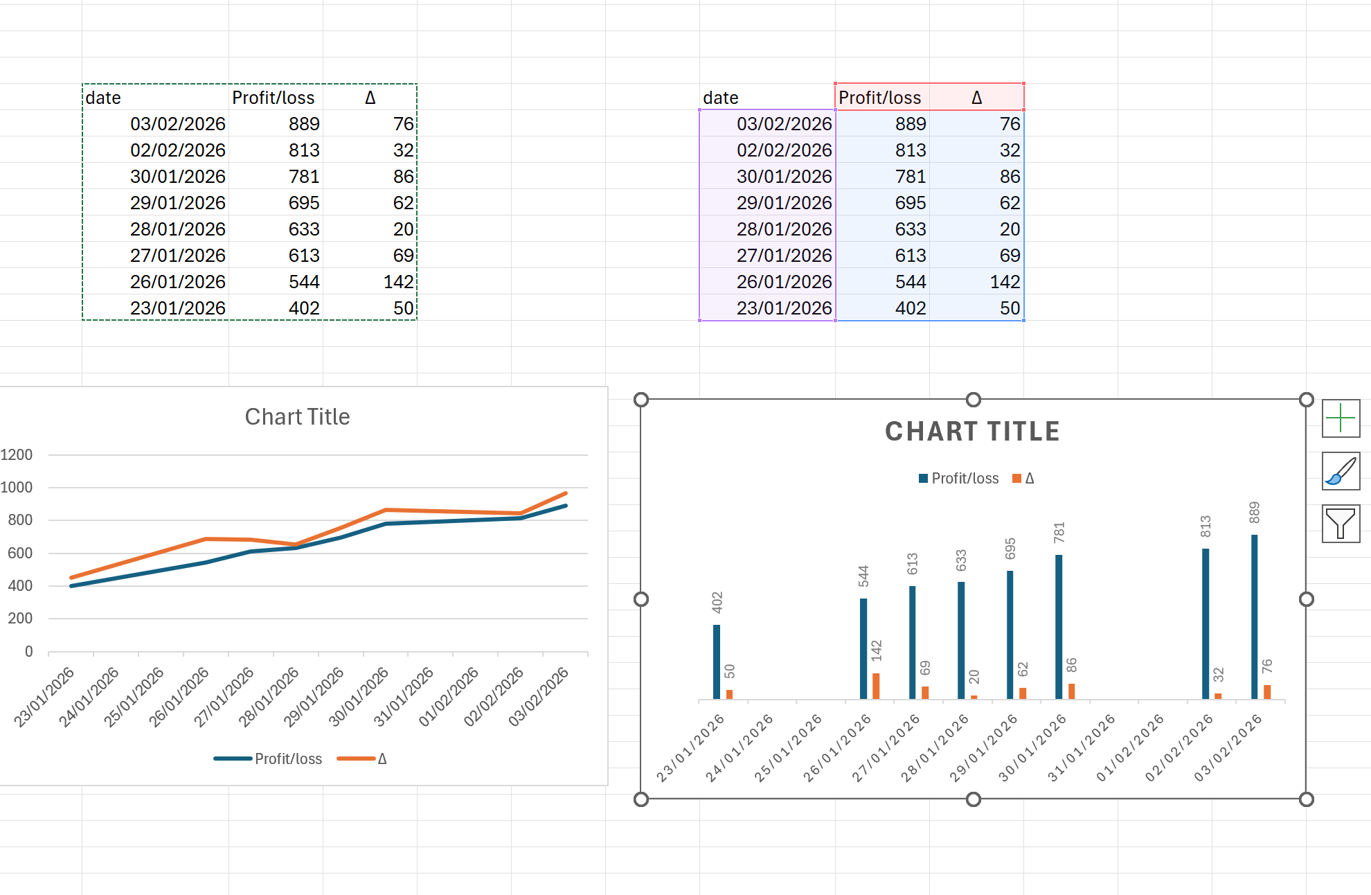
Task: Select the Δ header cell in left table
Action: tap(370, 97)
